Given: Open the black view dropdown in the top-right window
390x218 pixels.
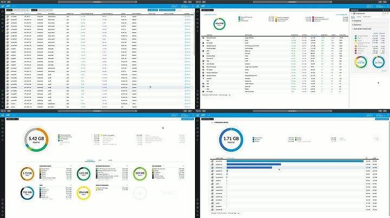Looking at the screenshot, I should (x=207, y=10).
